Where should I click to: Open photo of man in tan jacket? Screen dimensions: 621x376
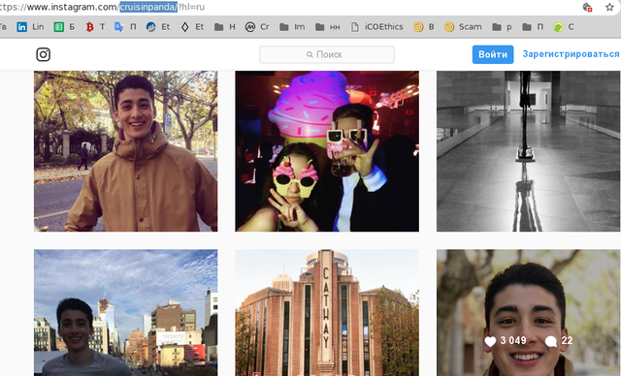click(125, 151)
